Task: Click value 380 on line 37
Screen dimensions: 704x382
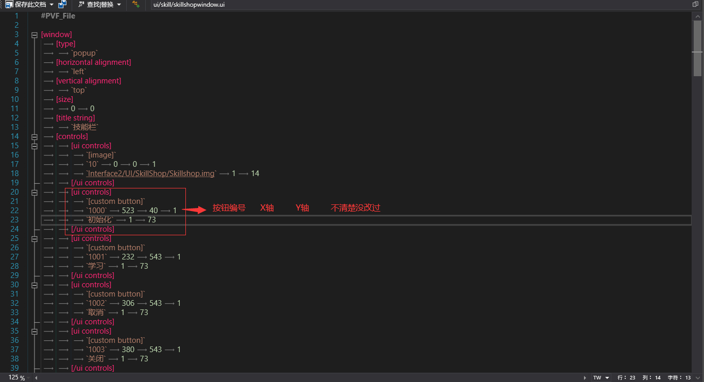Action: click(x=128, y=350)
